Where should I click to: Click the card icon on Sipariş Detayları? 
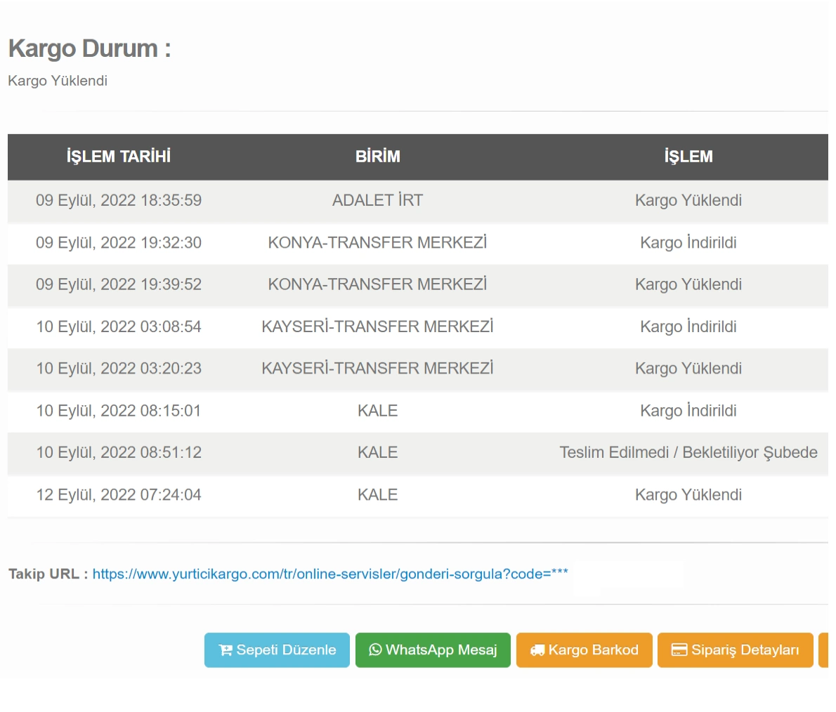[679, 650]
